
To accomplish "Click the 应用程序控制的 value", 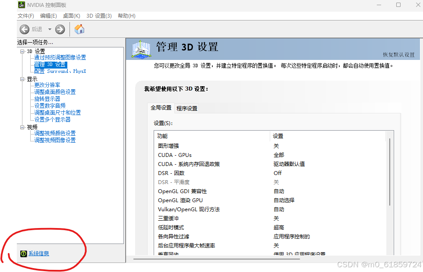I will (x=292, y=237).
